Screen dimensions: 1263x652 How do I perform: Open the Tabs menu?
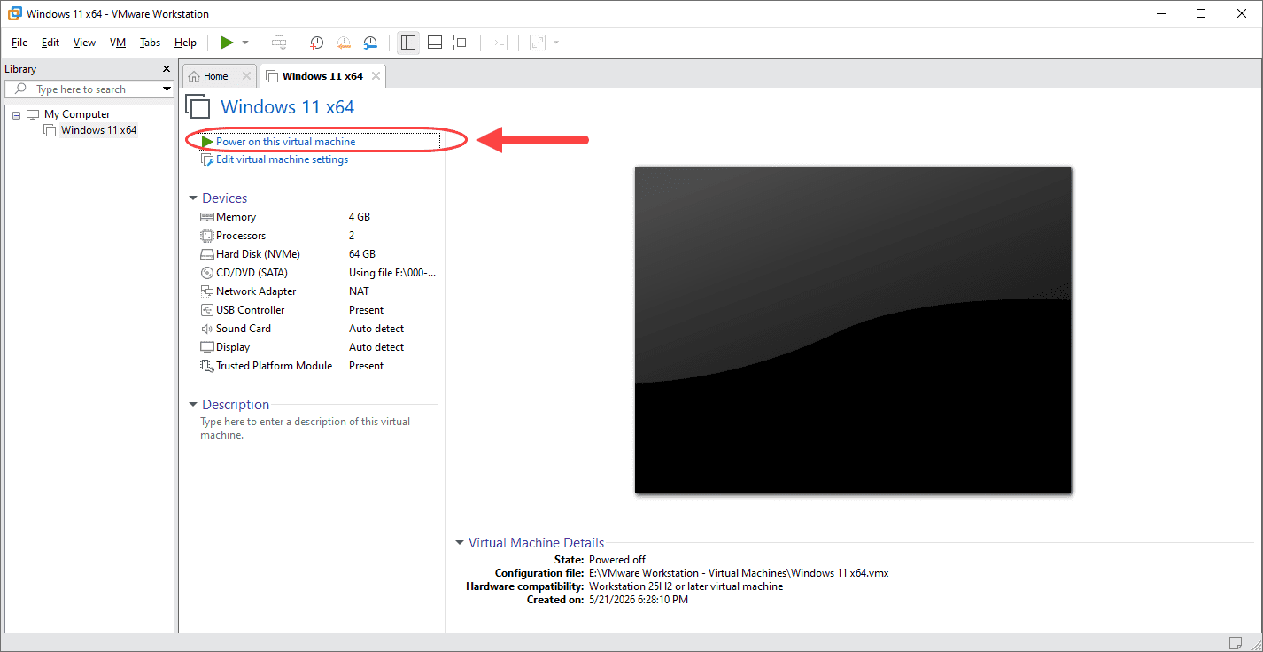tap(151, 43)
